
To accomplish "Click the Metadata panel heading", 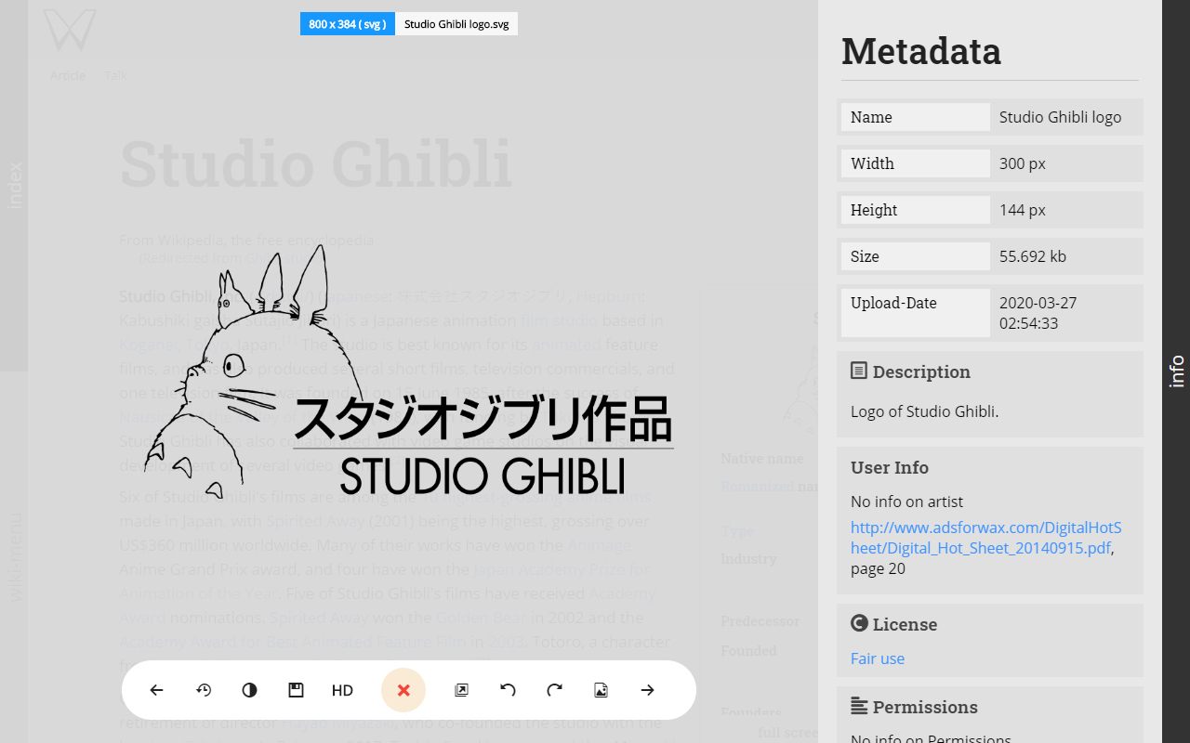I will (921, 51).
